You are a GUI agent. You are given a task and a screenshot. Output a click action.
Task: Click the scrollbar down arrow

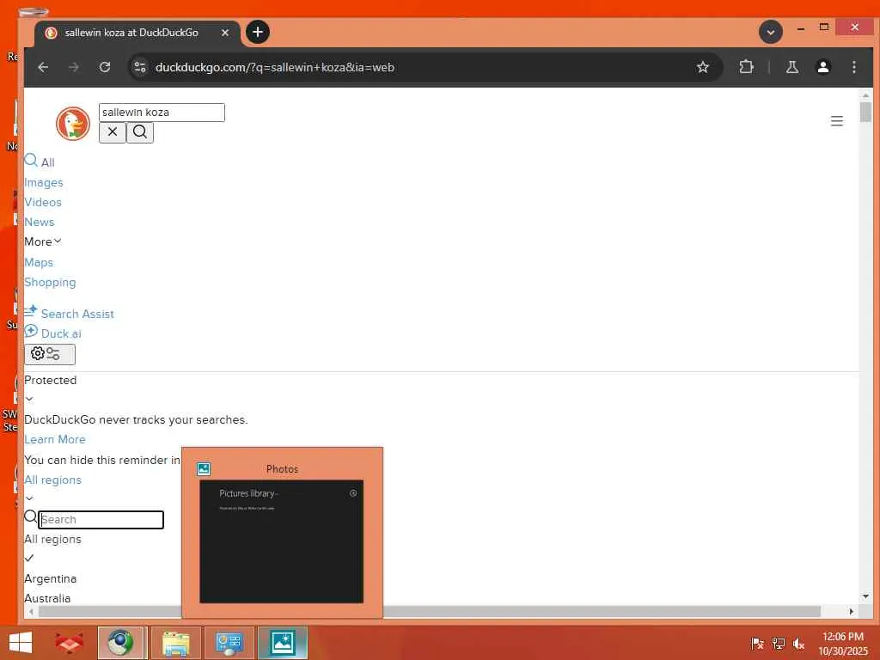(x=865, y=596)
